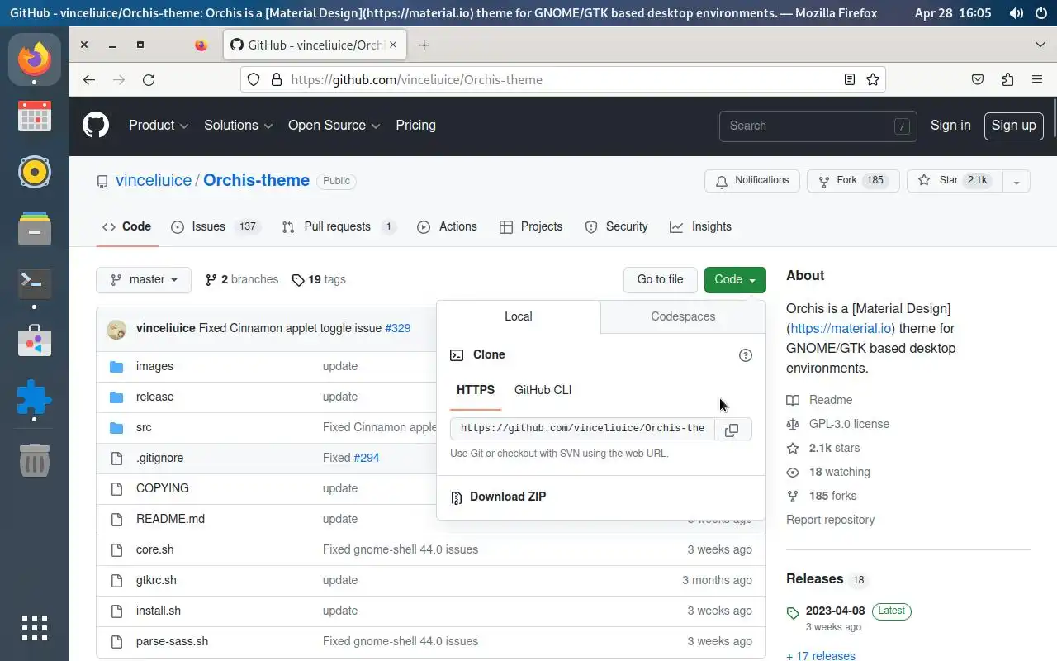This screenshot has height=661, width=1057.
Task: Click the volume icon in top bar
Action: (1016, 13)
